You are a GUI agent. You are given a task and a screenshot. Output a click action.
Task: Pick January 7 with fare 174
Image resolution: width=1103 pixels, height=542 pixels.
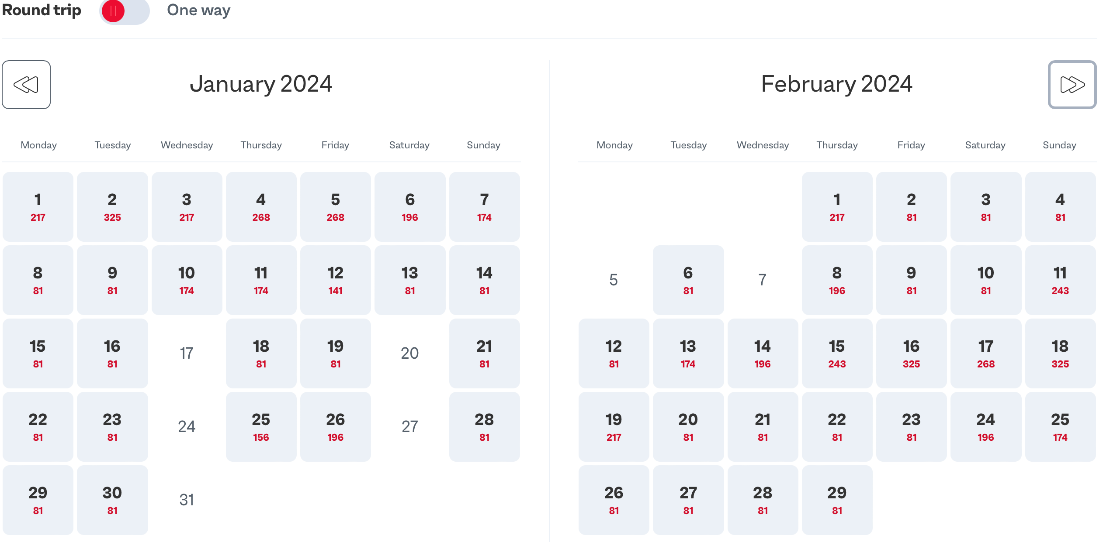(x=484, y=207)
